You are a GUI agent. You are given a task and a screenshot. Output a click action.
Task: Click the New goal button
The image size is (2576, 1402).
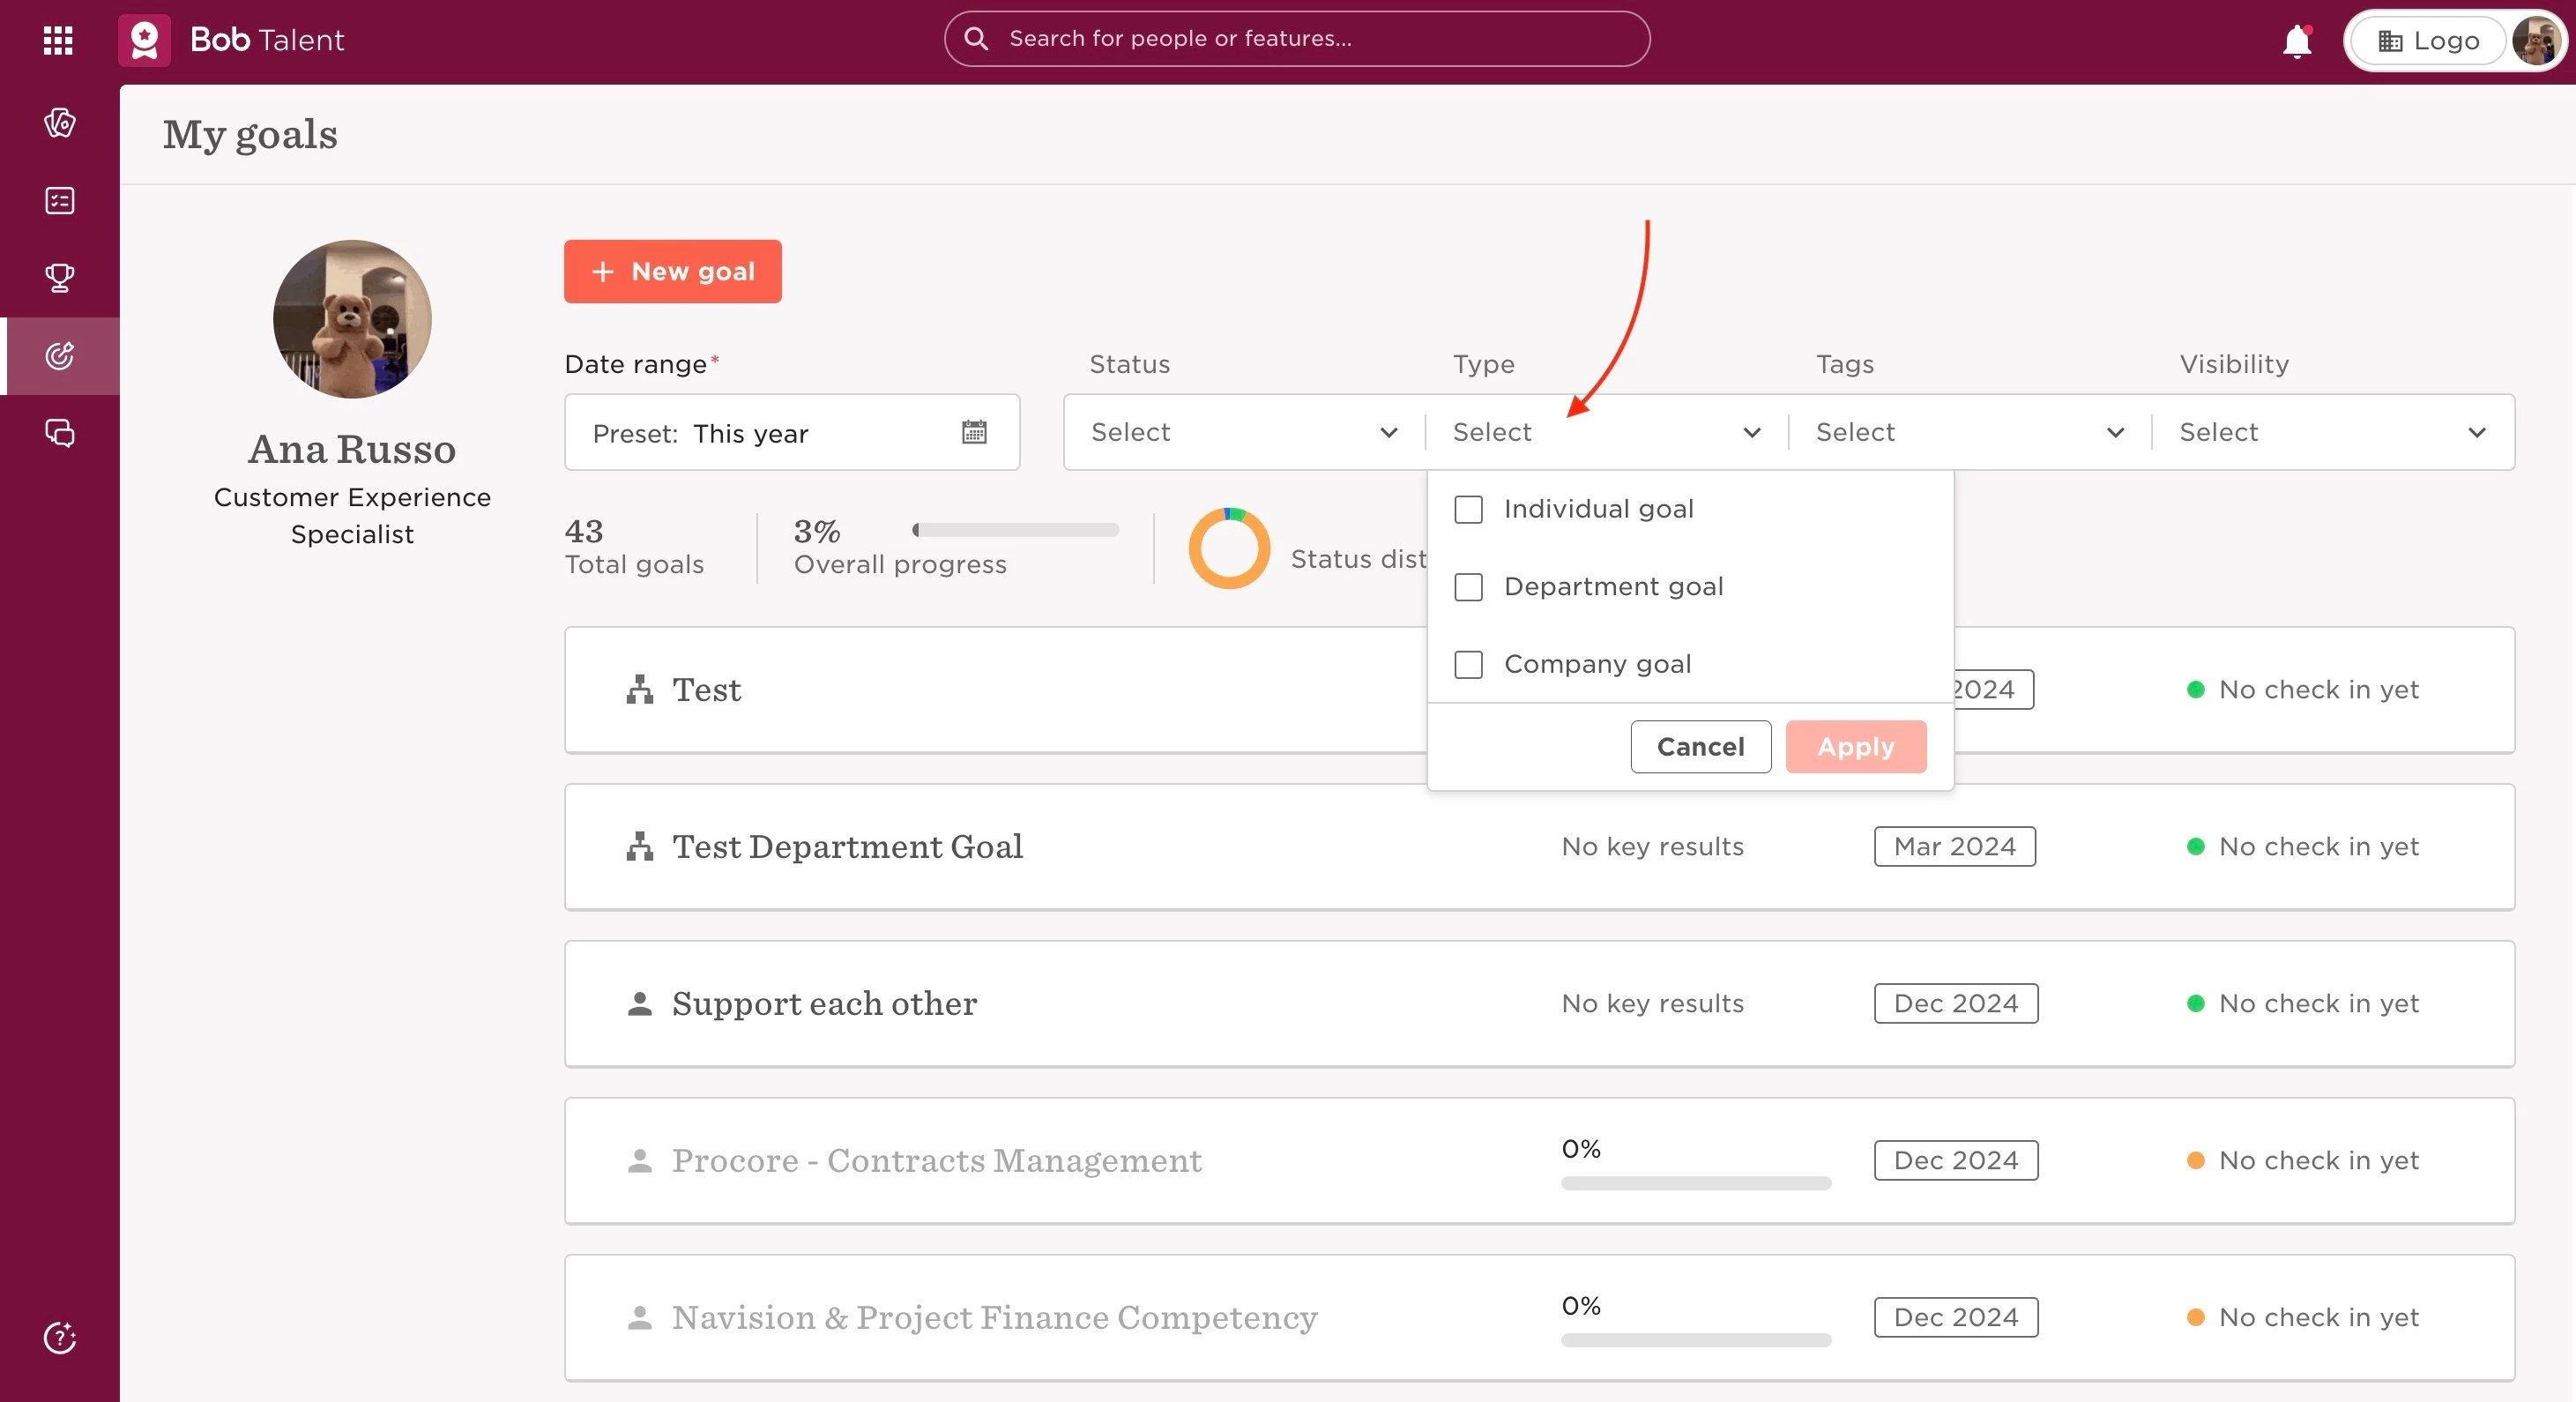(673, 271)
